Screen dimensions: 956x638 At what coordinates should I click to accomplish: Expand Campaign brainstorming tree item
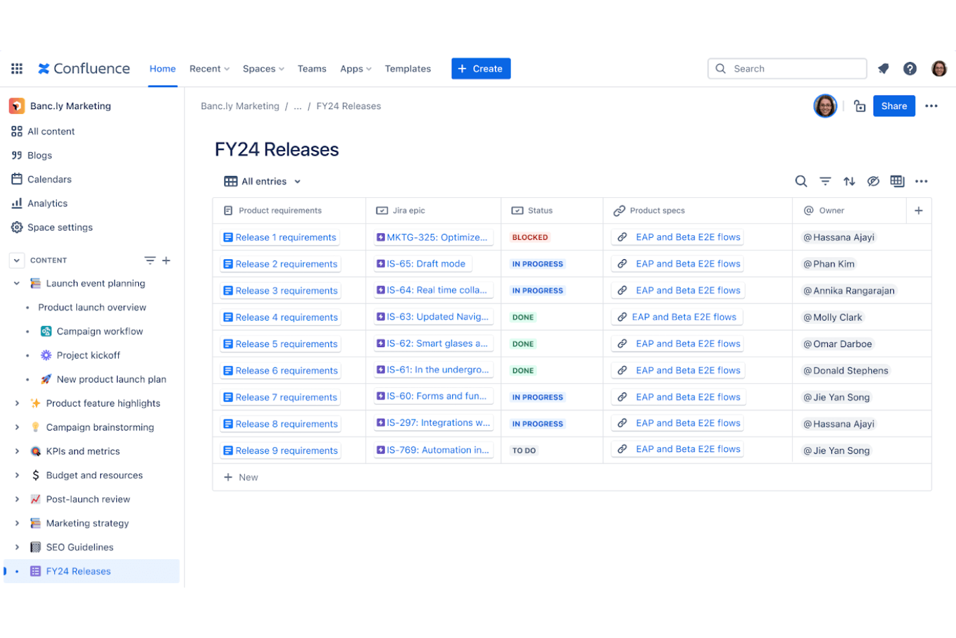[x=17, y=427]
